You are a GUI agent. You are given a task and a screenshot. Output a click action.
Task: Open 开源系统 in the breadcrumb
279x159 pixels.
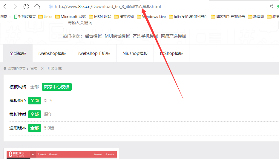[x=54, y=69]
